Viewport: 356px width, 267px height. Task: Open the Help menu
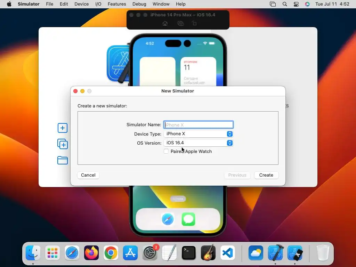(180, 4)
